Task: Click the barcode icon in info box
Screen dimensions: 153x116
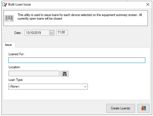Action: click(9, 19)
